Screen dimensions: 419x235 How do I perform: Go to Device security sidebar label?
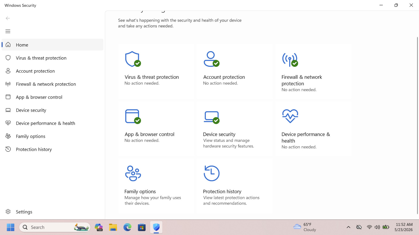click(31, 110)
